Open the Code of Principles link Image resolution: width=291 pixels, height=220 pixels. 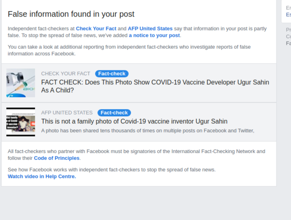57,158
